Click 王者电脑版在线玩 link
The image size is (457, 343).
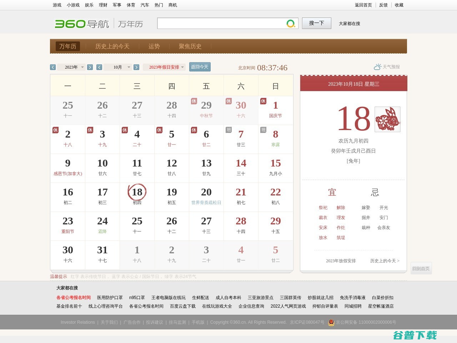coord(169,298)
